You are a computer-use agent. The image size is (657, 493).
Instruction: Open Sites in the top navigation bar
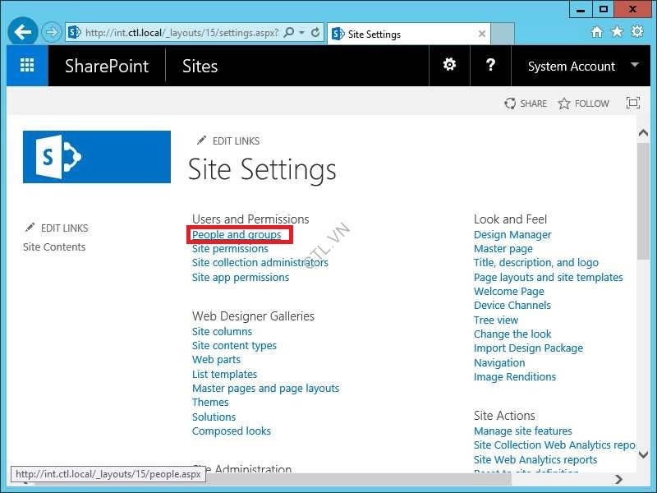(200, 67)
